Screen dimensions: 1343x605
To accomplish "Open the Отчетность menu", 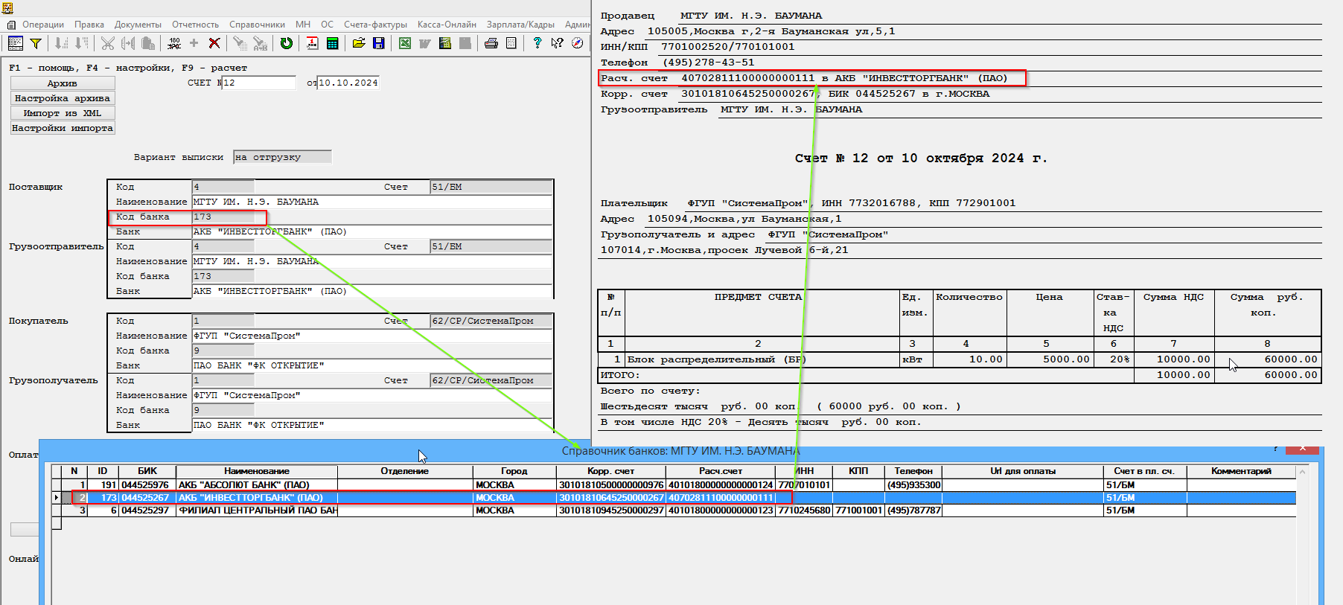I will pos(196,25).
